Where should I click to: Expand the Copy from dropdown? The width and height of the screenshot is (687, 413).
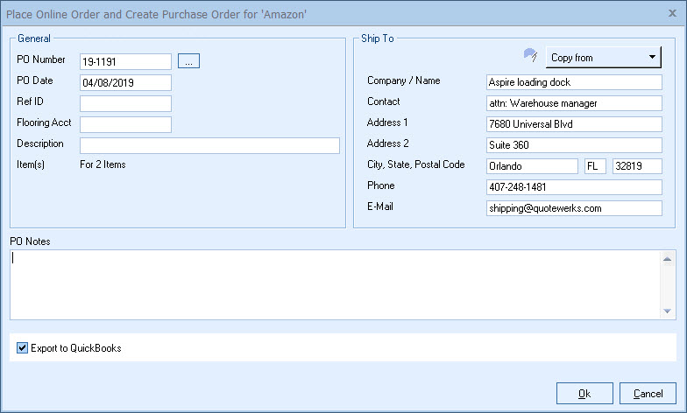(604, 58)
